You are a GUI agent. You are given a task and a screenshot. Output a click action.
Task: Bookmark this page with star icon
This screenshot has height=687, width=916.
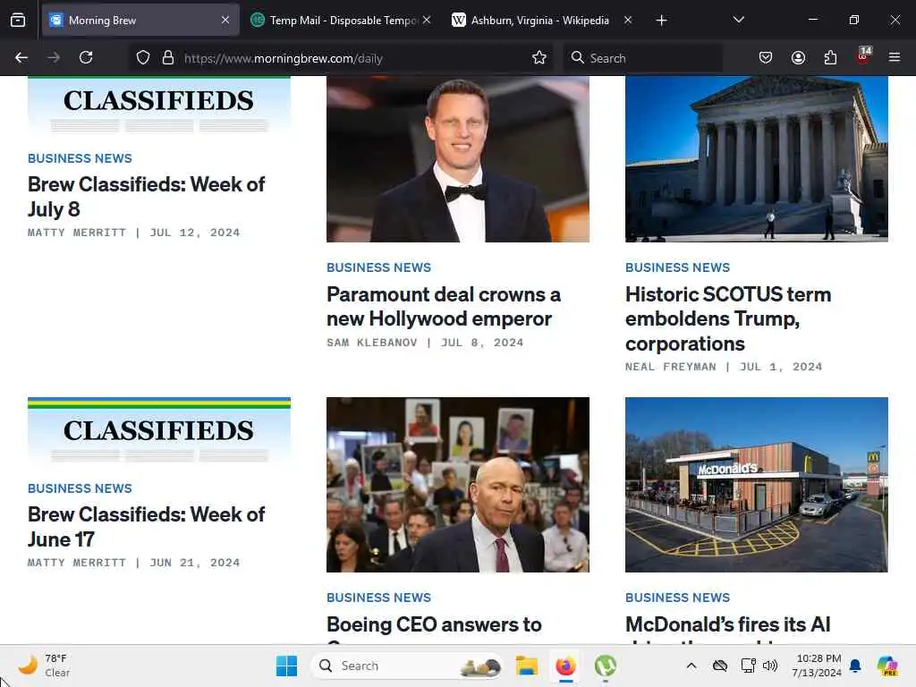pos(539,58)
